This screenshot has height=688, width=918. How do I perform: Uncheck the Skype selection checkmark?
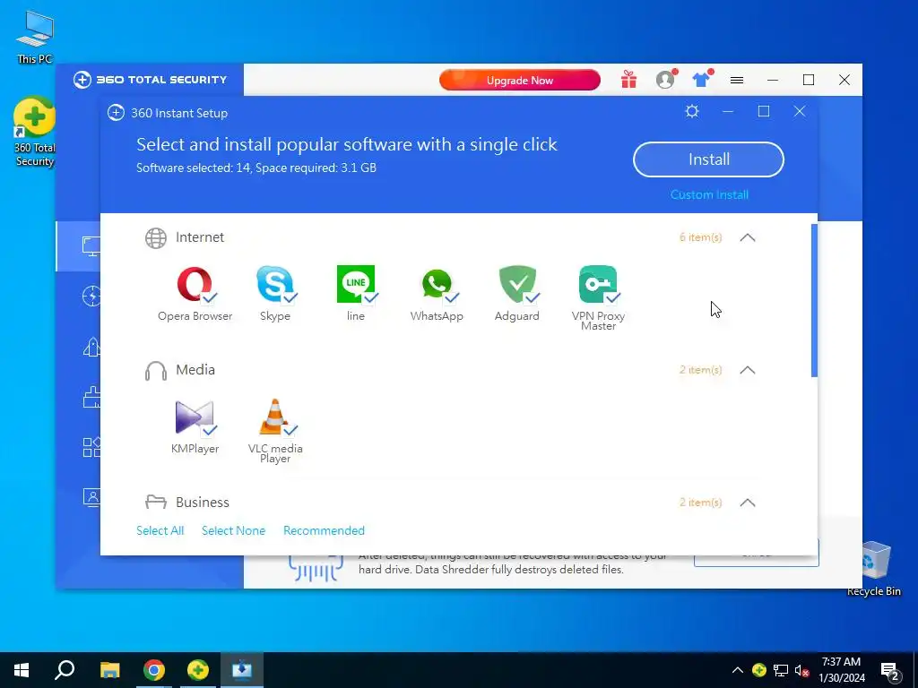[x=290, y=297]
